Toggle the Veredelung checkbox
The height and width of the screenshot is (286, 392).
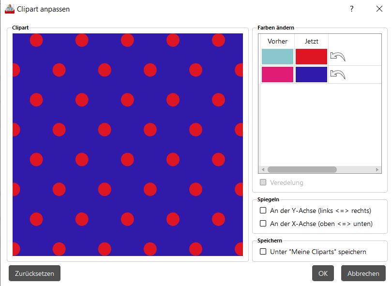coord(263,182)
